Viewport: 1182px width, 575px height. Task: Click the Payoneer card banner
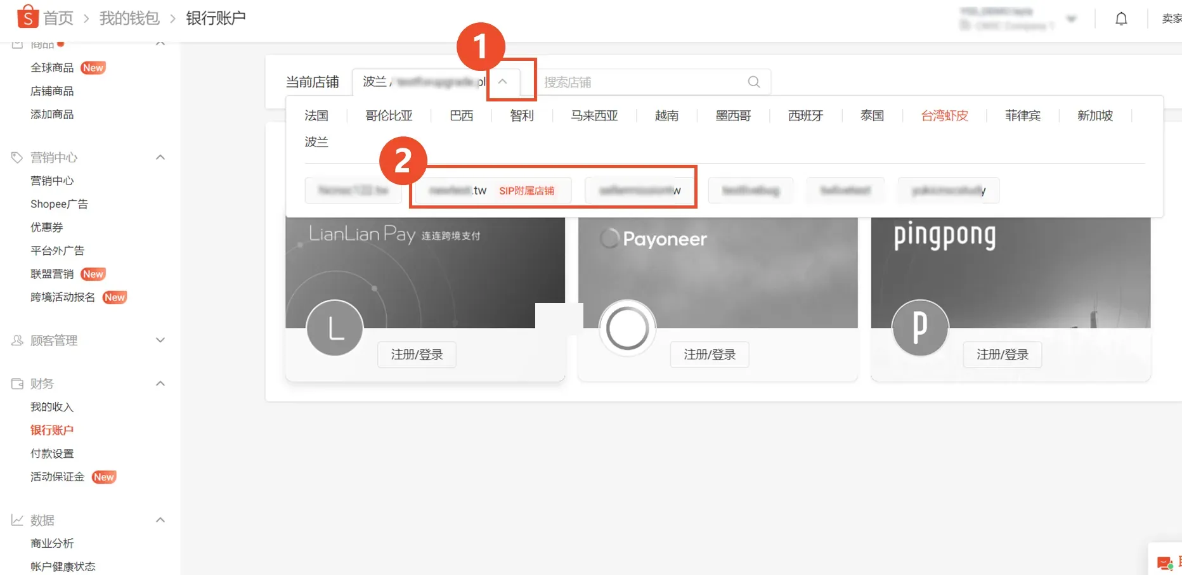718,273
